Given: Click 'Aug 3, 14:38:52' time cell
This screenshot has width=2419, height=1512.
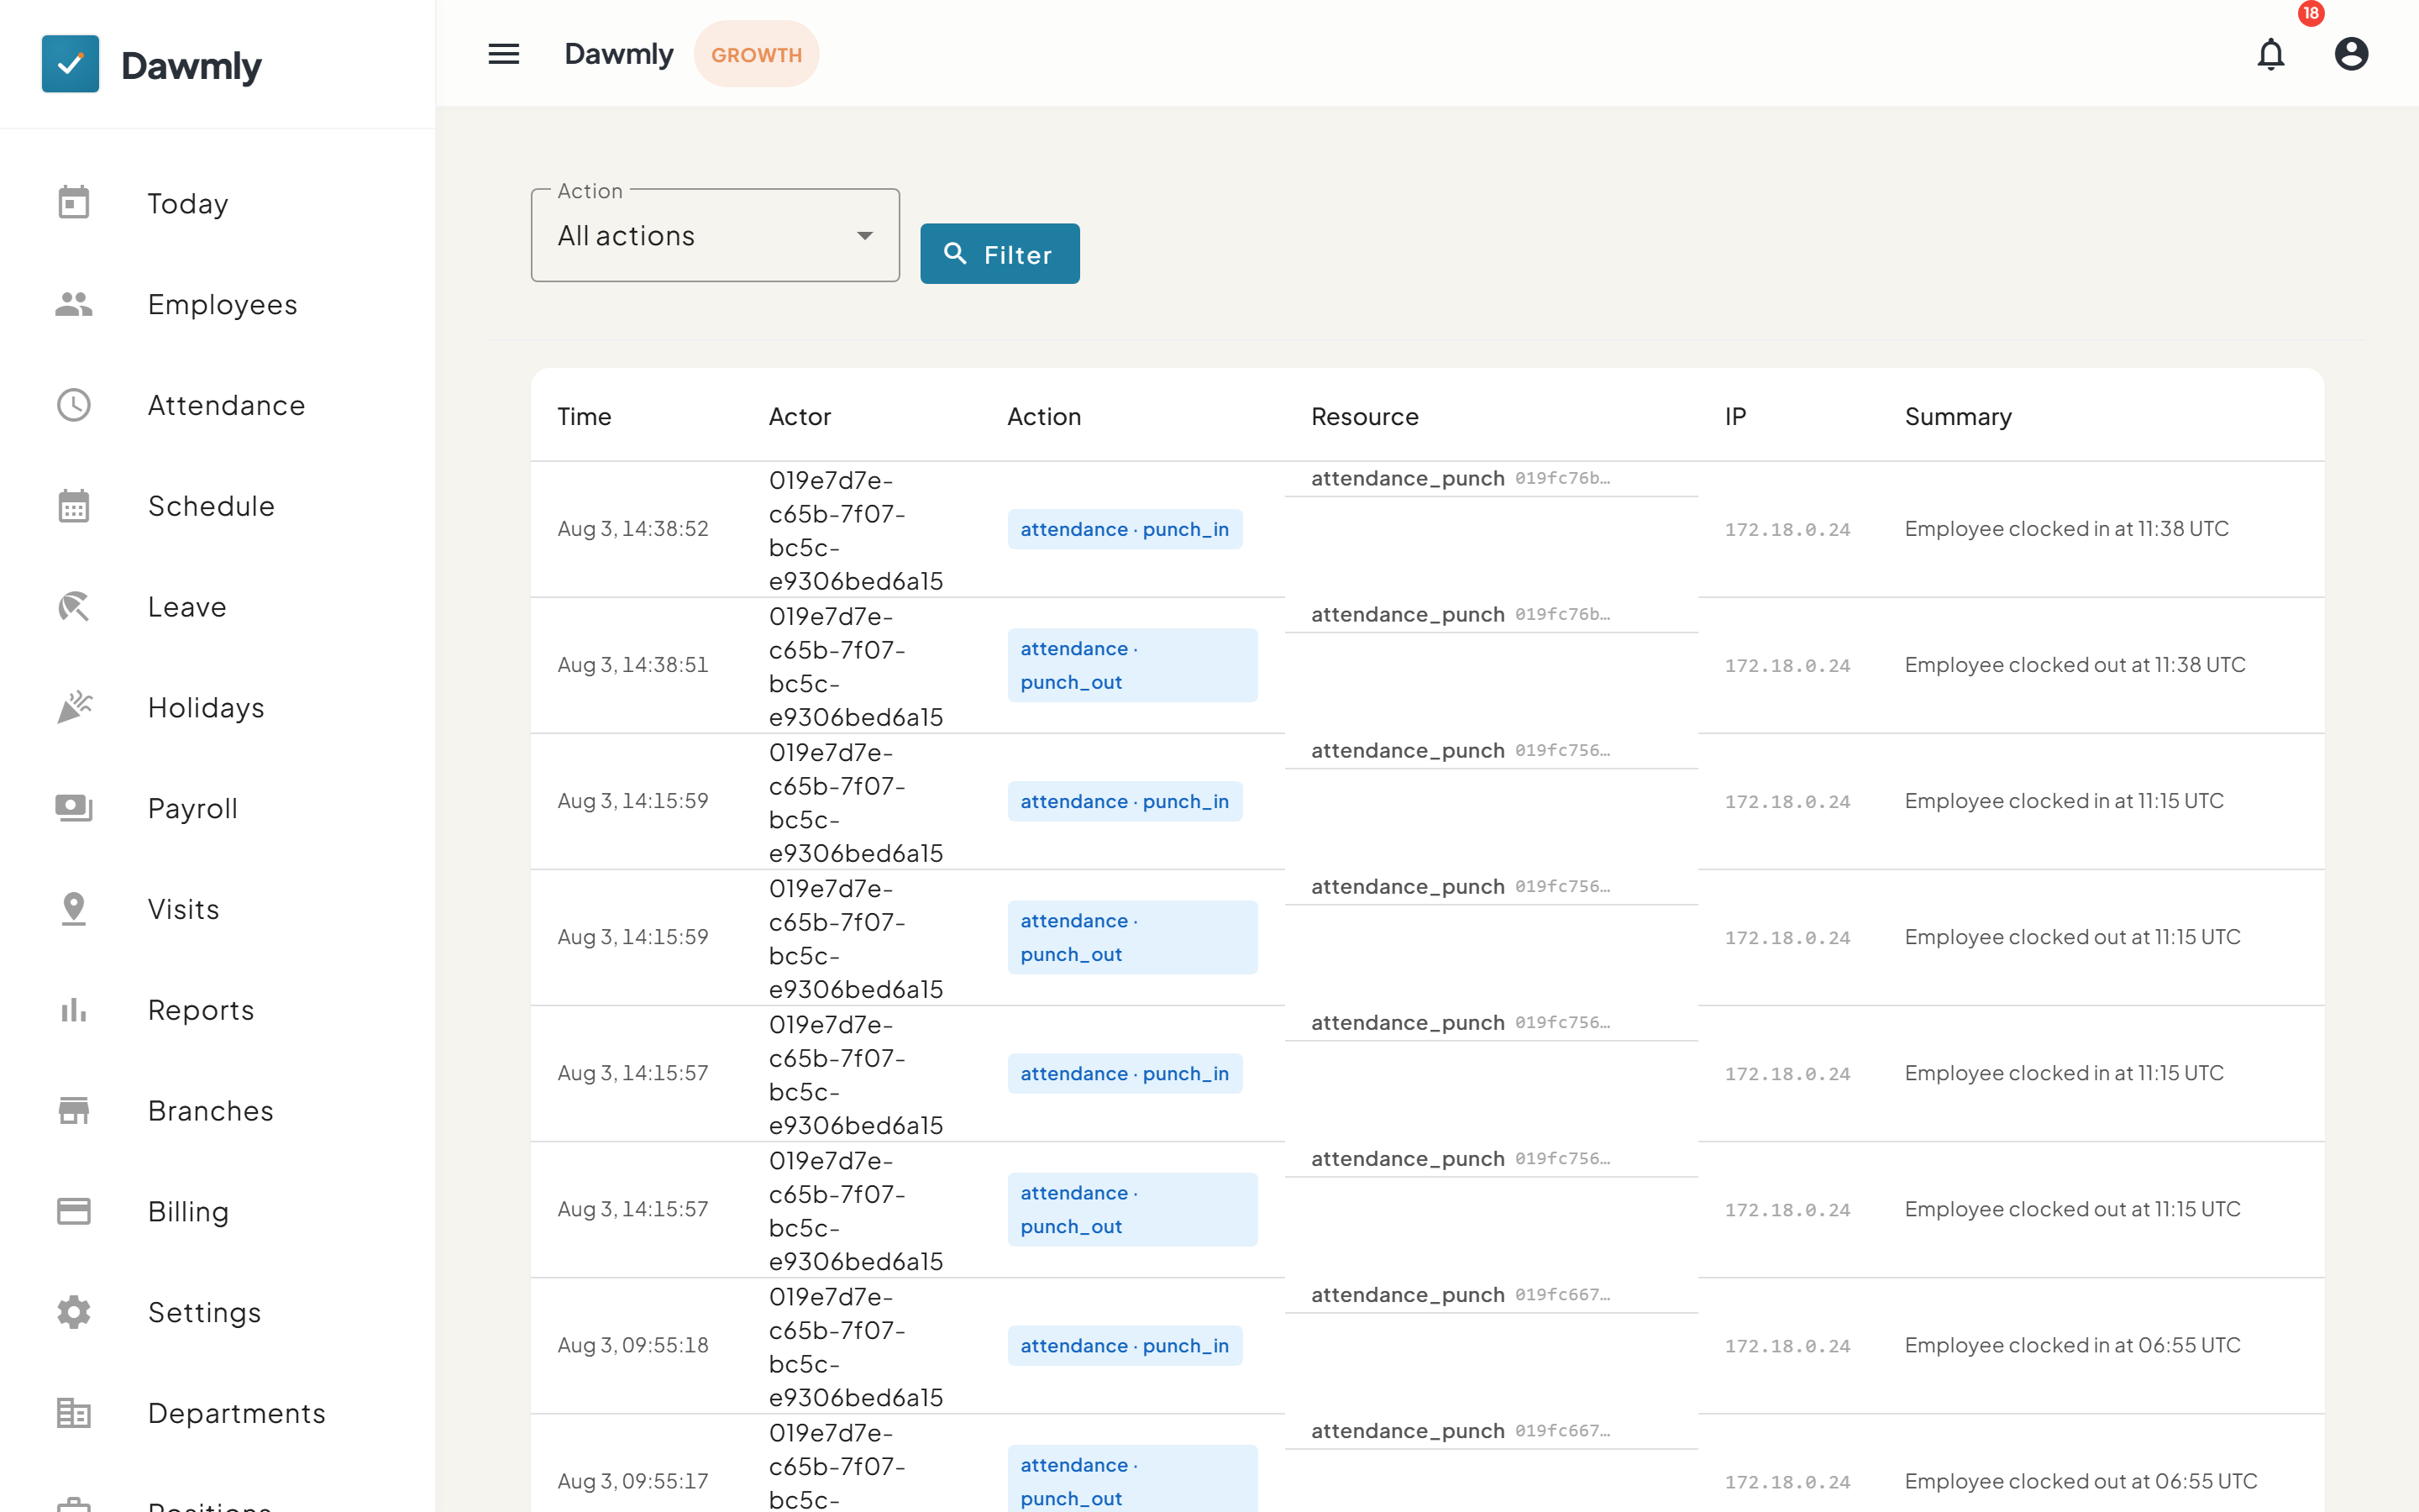Looking at the screenshot, I should click(x=632, y=529).
